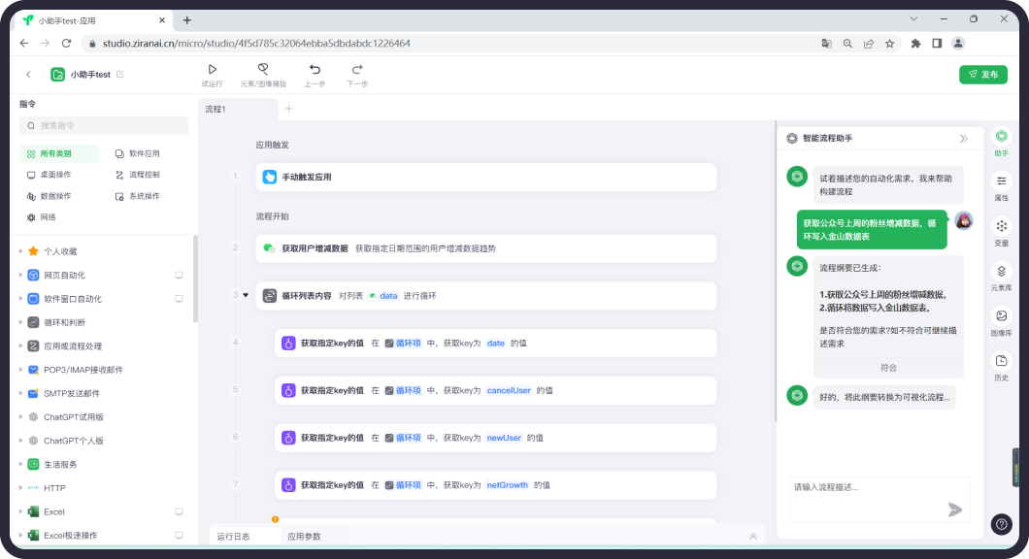Expand the Excel command group
The height and width of the screenshot is (559, 1029).
point(21,511)
